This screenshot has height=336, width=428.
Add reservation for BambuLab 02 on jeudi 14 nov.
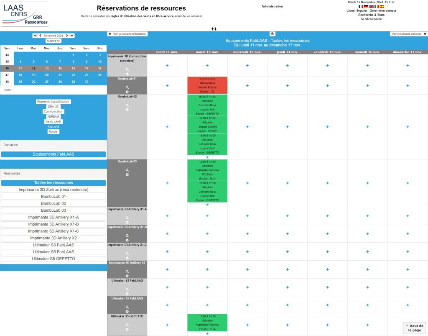(x=288, y=127)
